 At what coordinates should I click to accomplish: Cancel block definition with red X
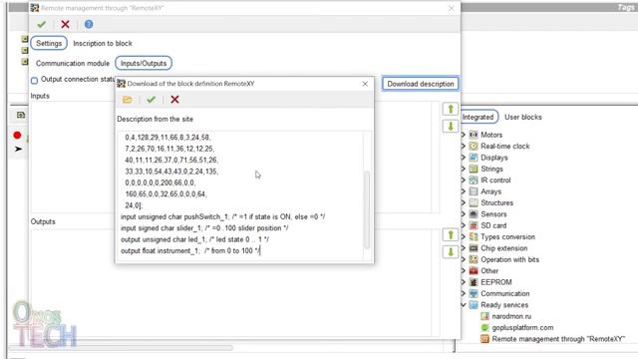(175, 100)
